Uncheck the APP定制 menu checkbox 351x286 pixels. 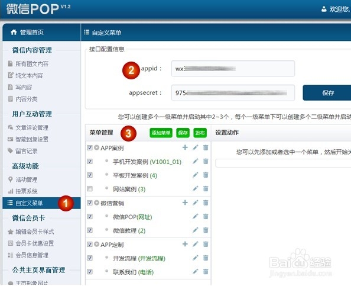(x=90, y=245)
